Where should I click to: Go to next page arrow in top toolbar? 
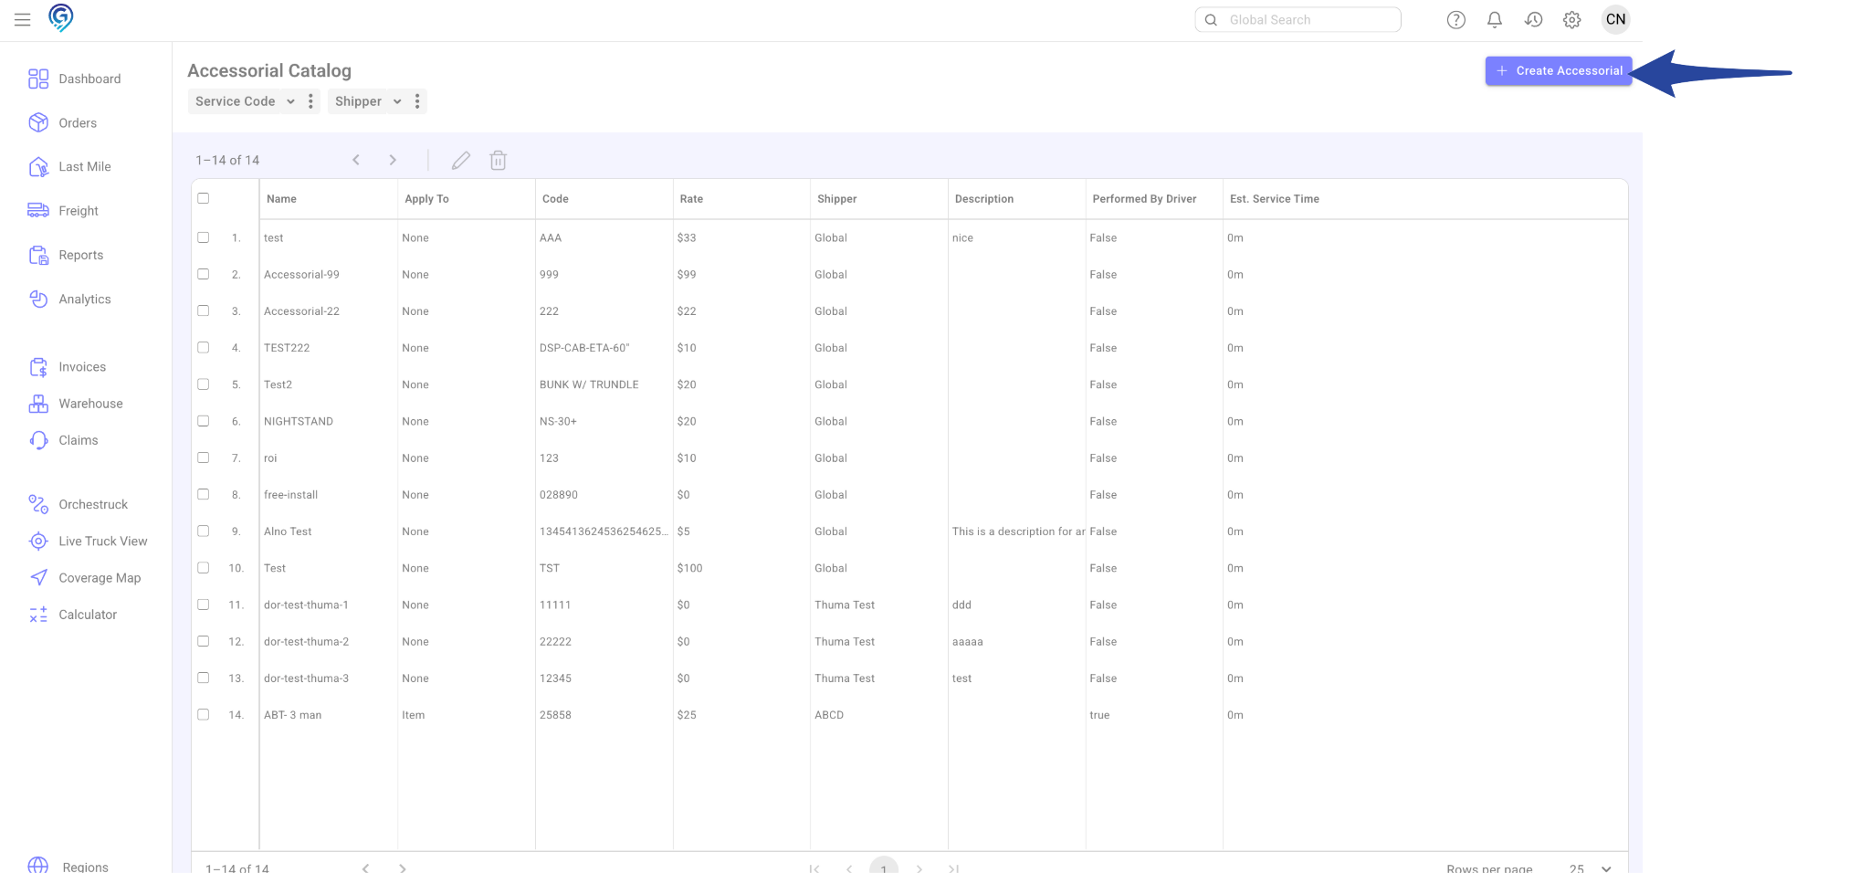393,160
